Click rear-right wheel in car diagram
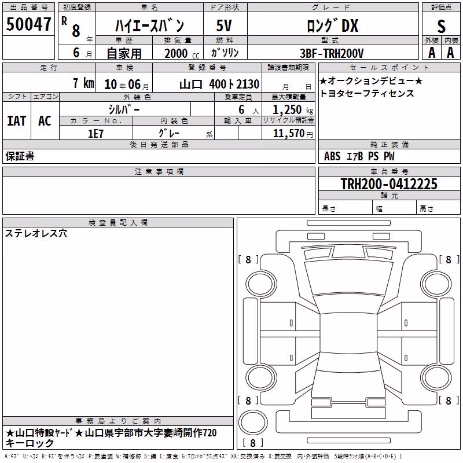This screenshot has width=463, height=463. (436, 378)
